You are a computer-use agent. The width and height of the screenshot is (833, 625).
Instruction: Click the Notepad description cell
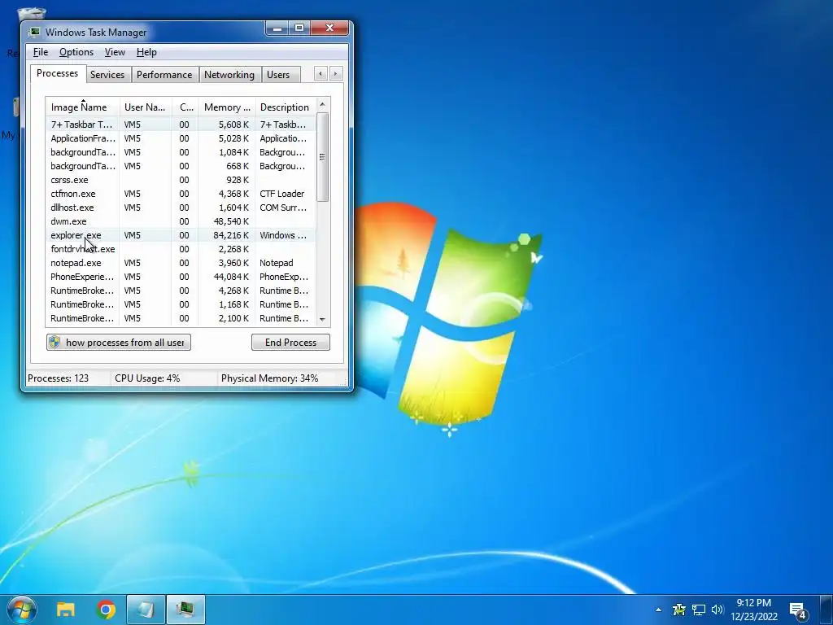coord(277,263)
